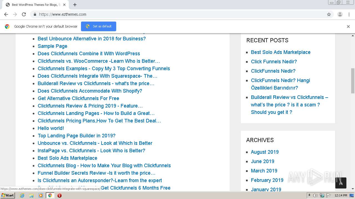Open Clickfunnels Pricing Plans link

99,121
